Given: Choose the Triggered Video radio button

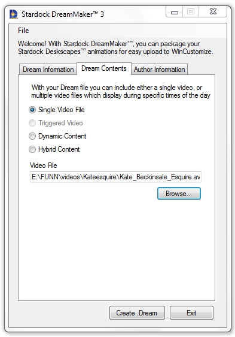Looking at the screenshot, I should (x=56, y=123).
